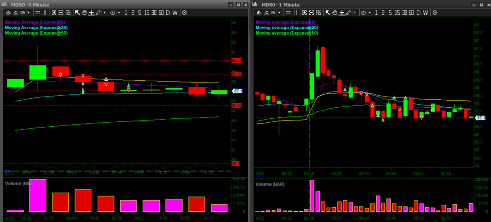
Task: Activate the crosshair tool in 1 Minute chart
Action: point(342,12)
